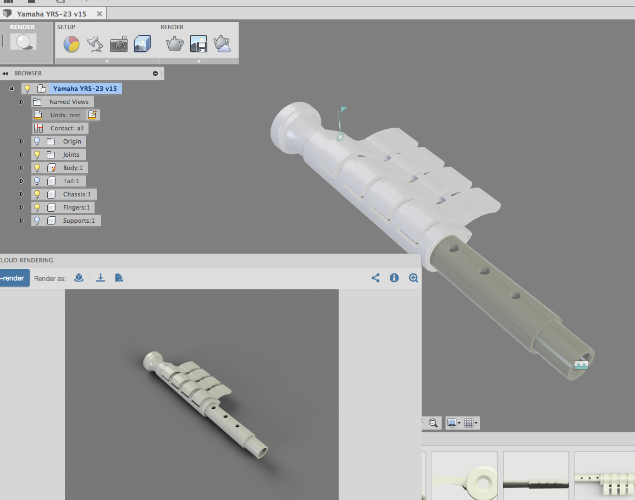This screenshot has width=635, height=500.
Task: Select the Contact: all entry
Action: point(67,128)
